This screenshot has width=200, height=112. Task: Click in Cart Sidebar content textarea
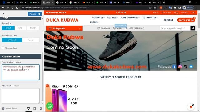pos(21,72)
